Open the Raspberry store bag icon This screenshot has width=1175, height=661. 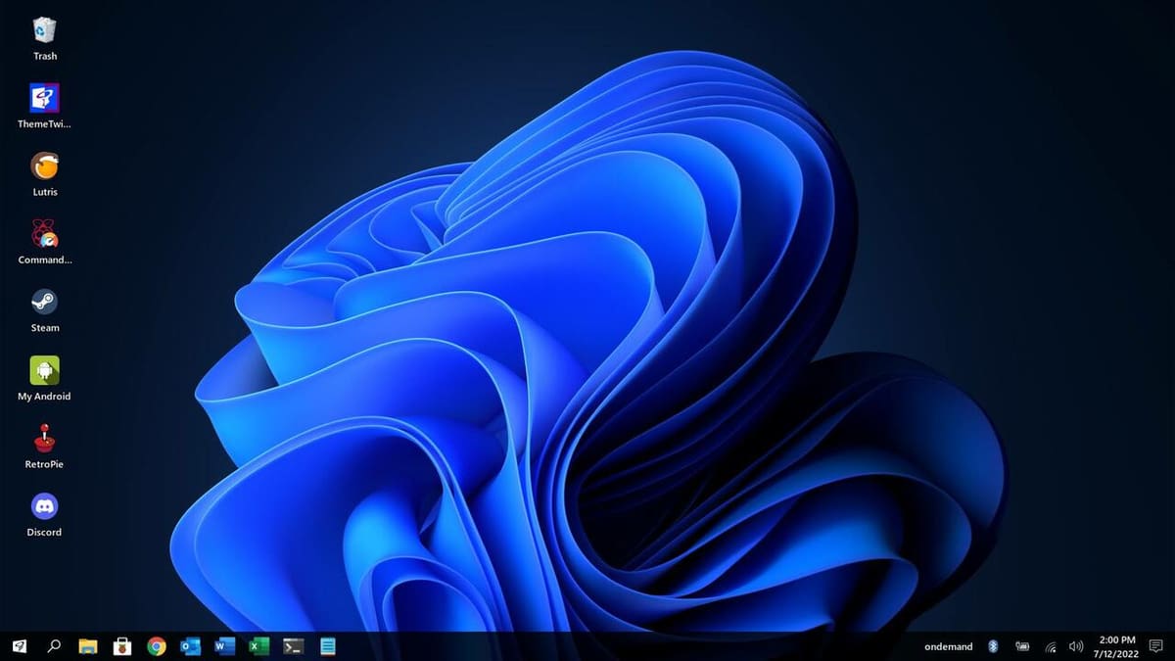pyautogui.click(x=121, y=646)
